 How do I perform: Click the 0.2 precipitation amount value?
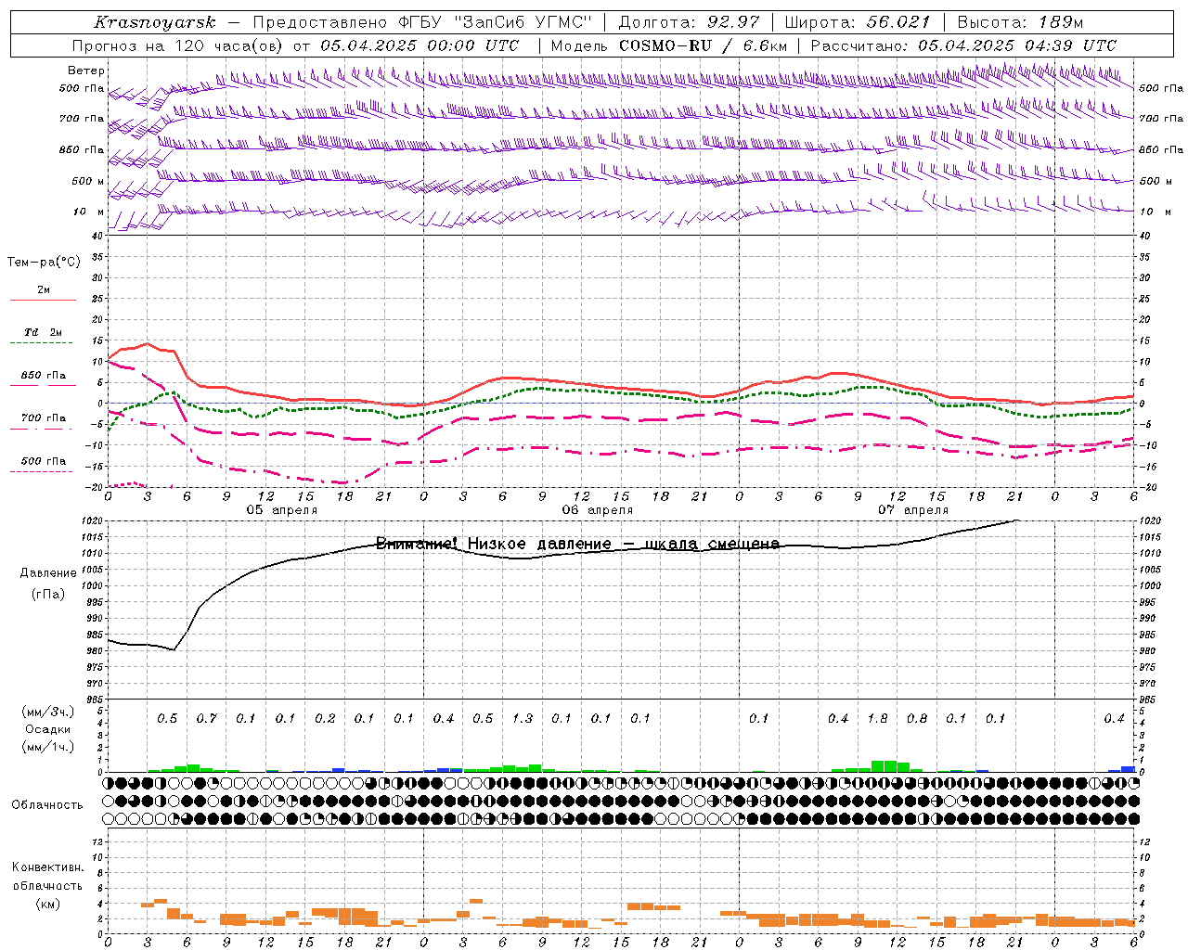[325, 719]
